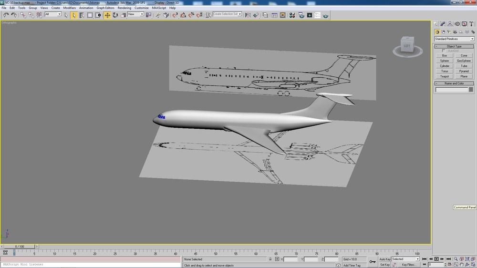Open the Modifiers menu
The image size is (477, 268).
pos(69,8)
